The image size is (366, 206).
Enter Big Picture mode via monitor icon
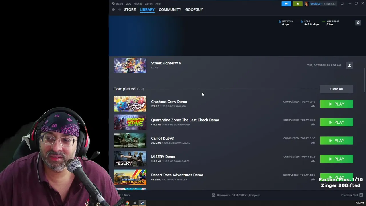coord(342,4)
